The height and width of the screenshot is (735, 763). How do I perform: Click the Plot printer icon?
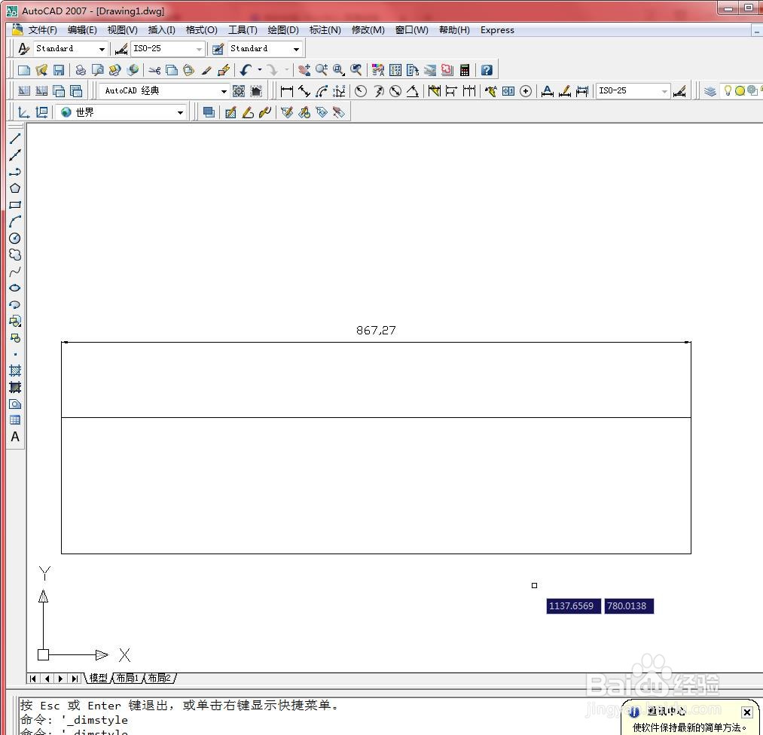[x=81, y=70]
